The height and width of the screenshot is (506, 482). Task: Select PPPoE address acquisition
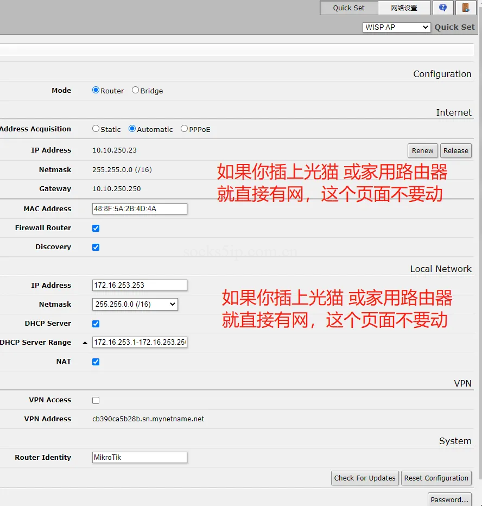[184, 129]
